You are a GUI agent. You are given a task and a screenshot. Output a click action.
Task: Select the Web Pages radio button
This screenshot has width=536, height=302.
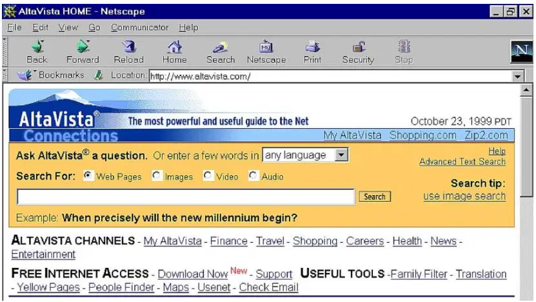coord(88,176)
